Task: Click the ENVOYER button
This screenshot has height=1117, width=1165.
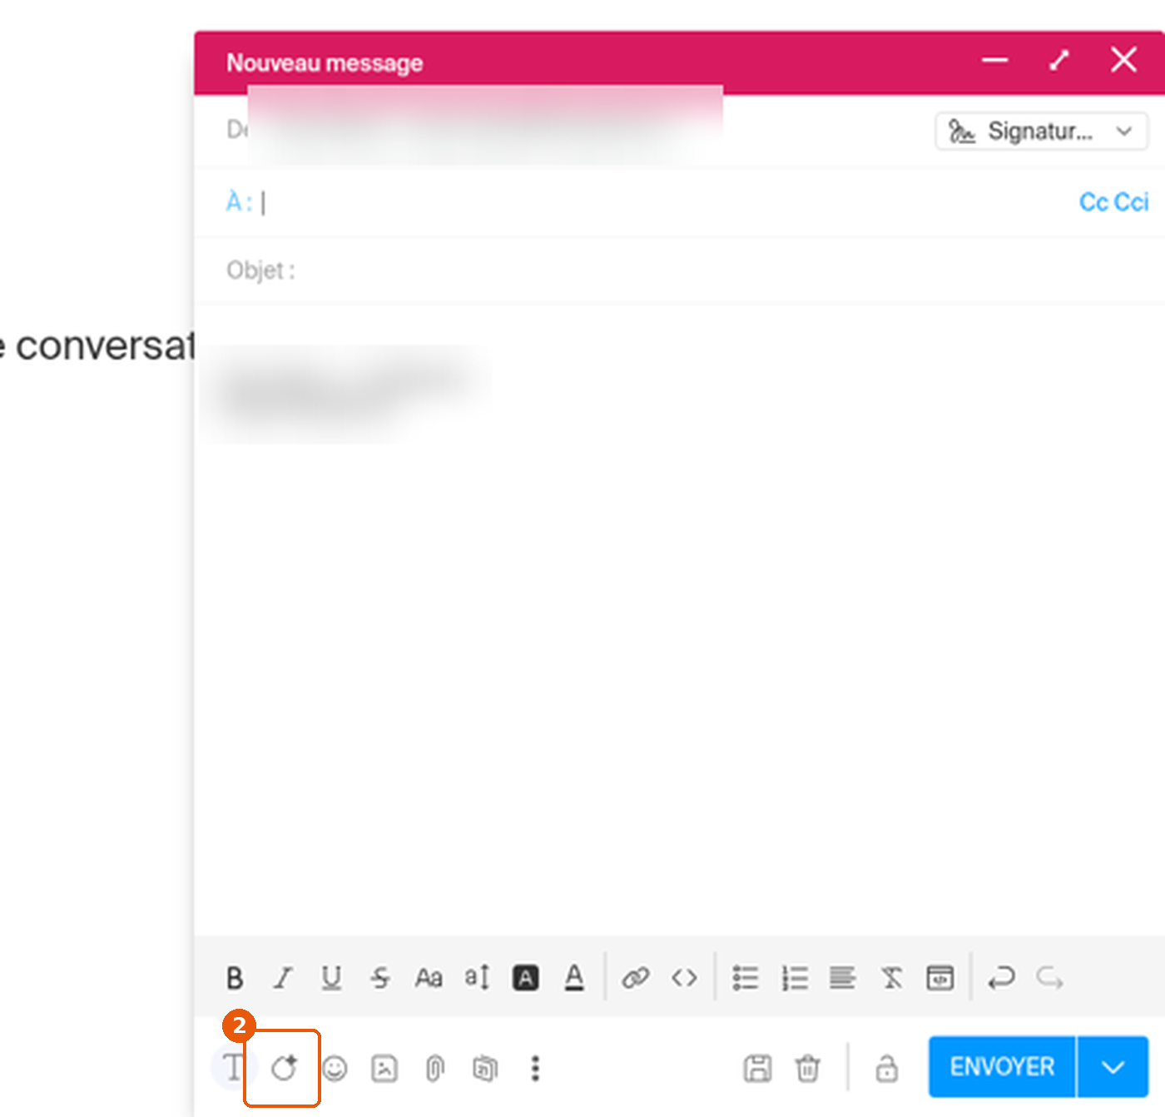Action: [1002, 1067]
